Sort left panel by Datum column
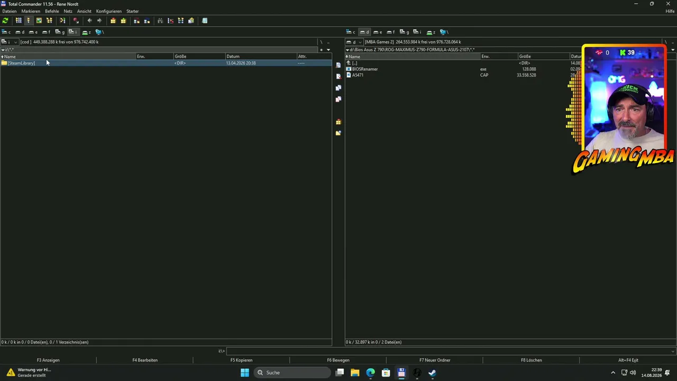677x381 pixels. (261, 56)
